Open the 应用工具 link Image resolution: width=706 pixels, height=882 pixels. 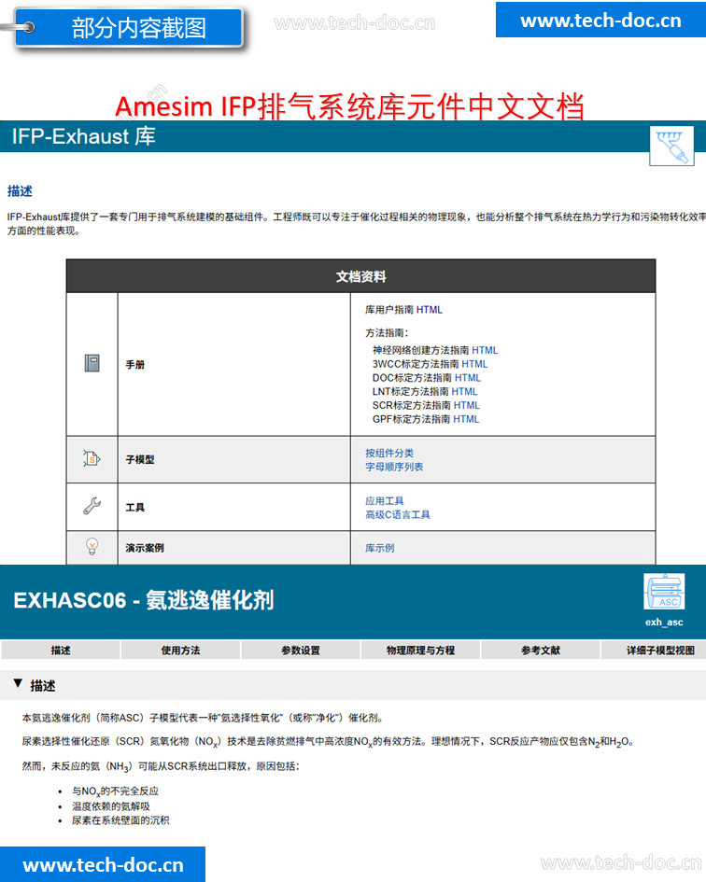[385, 500]
